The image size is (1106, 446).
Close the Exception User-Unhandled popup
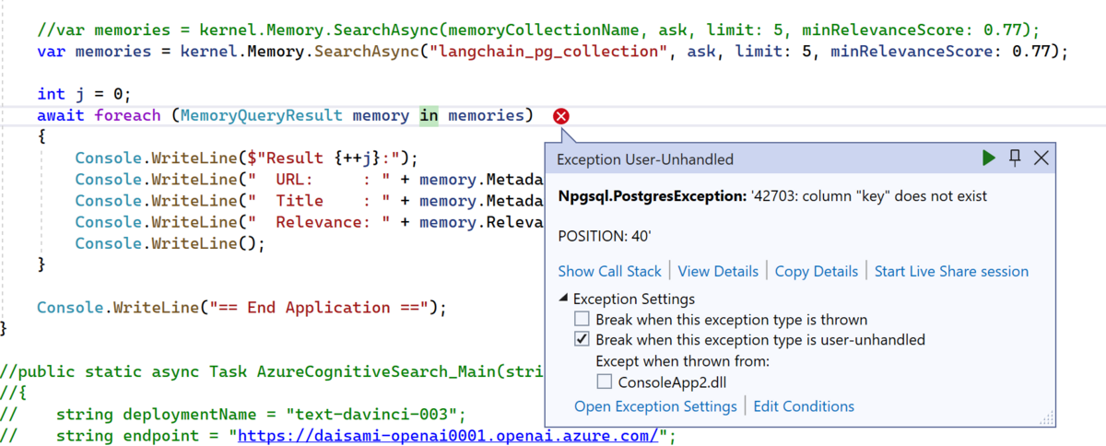pos(1041,158)
